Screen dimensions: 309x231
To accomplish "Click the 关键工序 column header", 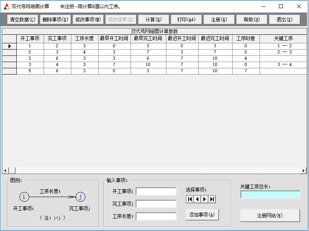I will [283, 39].
